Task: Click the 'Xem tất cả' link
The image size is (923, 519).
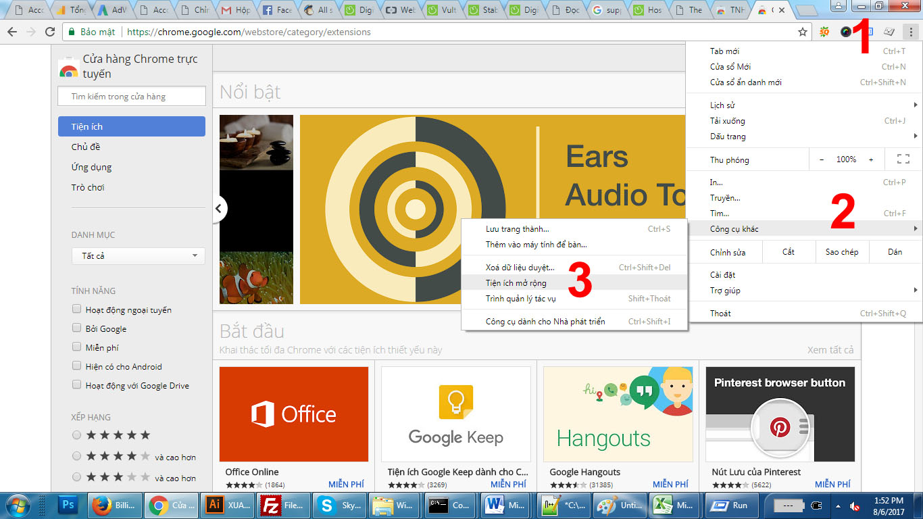Action: tap(830, 350)
